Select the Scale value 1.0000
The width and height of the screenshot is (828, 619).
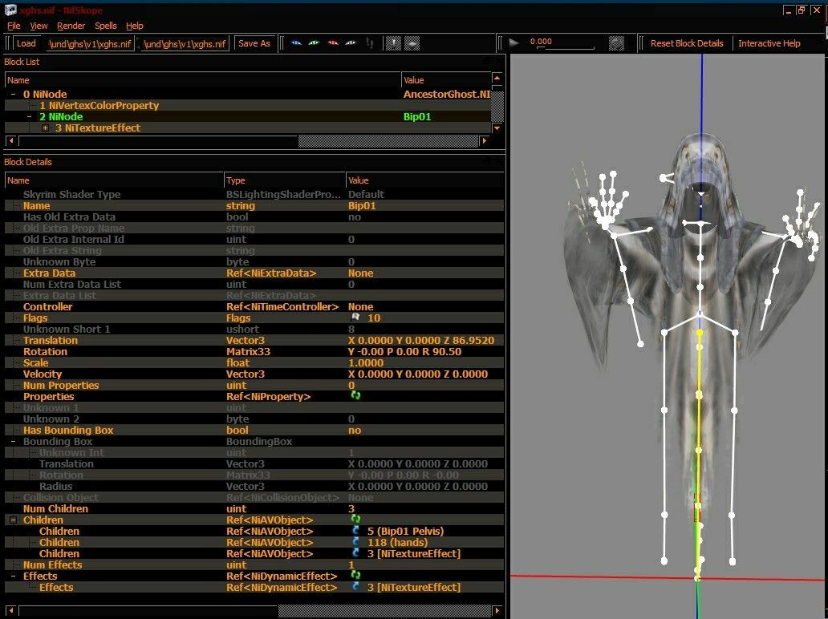[x=366, y=362]
